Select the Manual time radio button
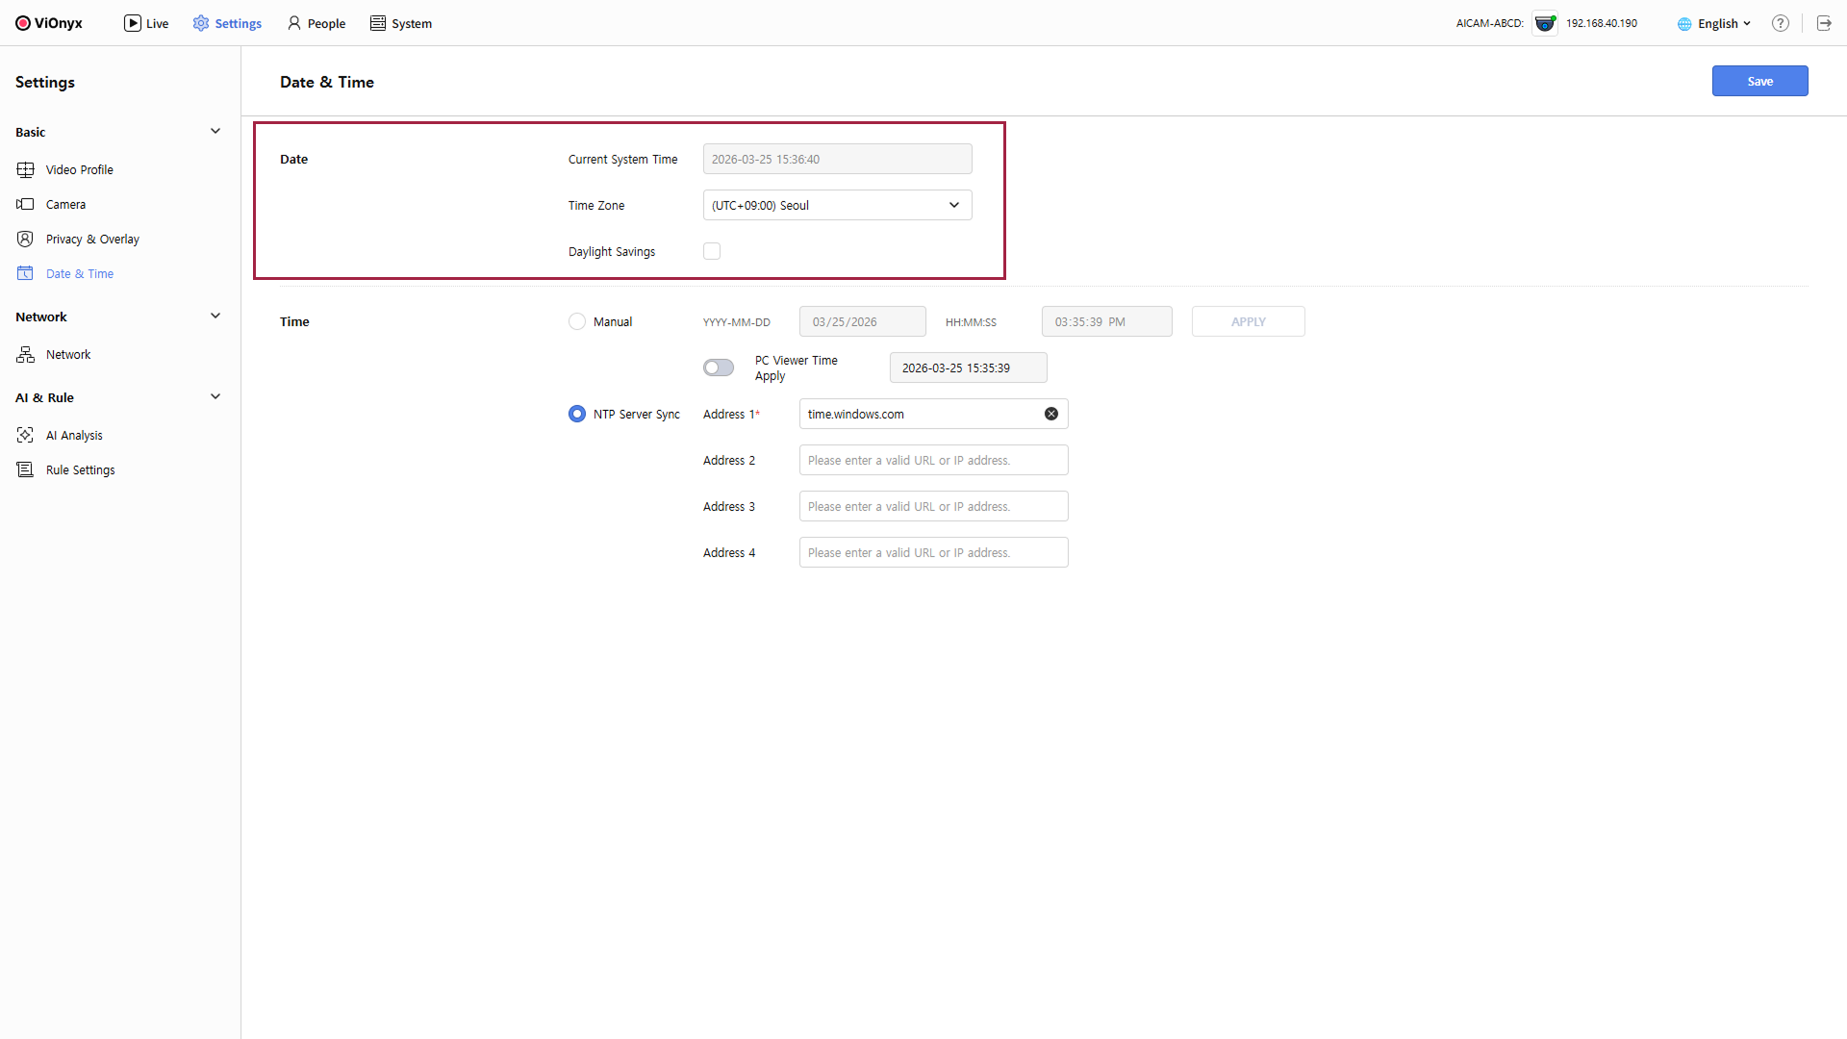This screenshot has height=1039, width=1847. pos(577,321)
